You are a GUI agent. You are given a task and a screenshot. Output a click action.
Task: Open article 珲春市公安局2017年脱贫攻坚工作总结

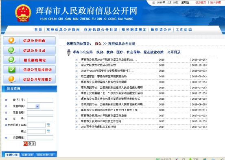tap(104, 116)
